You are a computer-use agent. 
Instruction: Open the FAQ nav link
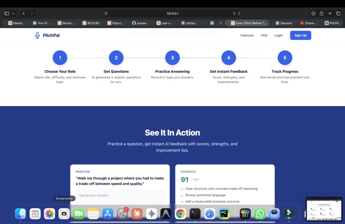point(264,35)
